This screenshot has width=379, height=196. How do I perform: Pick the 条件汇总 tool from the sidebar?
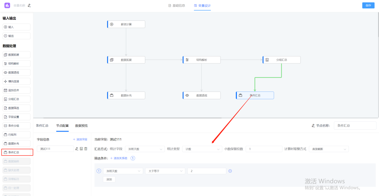point(17,152)
